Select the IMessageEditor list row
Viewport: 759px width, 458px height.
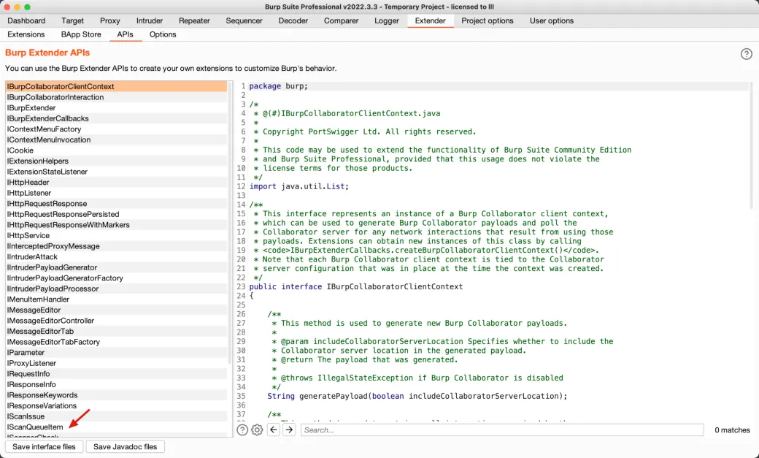click(x=116, y=310)
